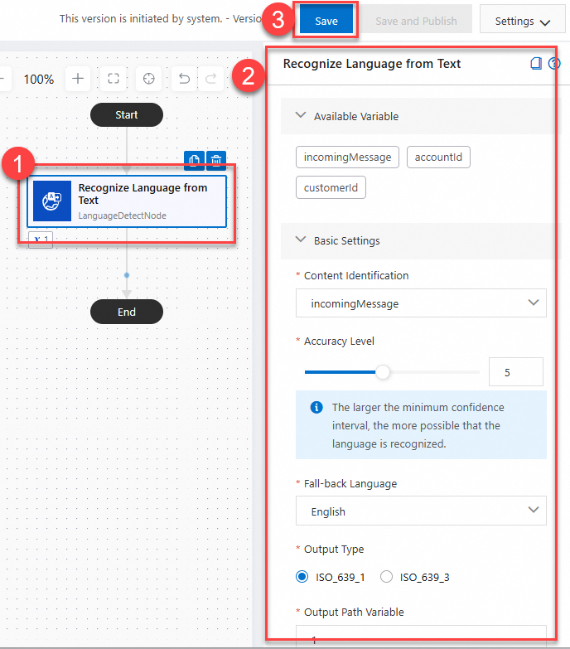Click Save and Publish button

tap(416, 21)
